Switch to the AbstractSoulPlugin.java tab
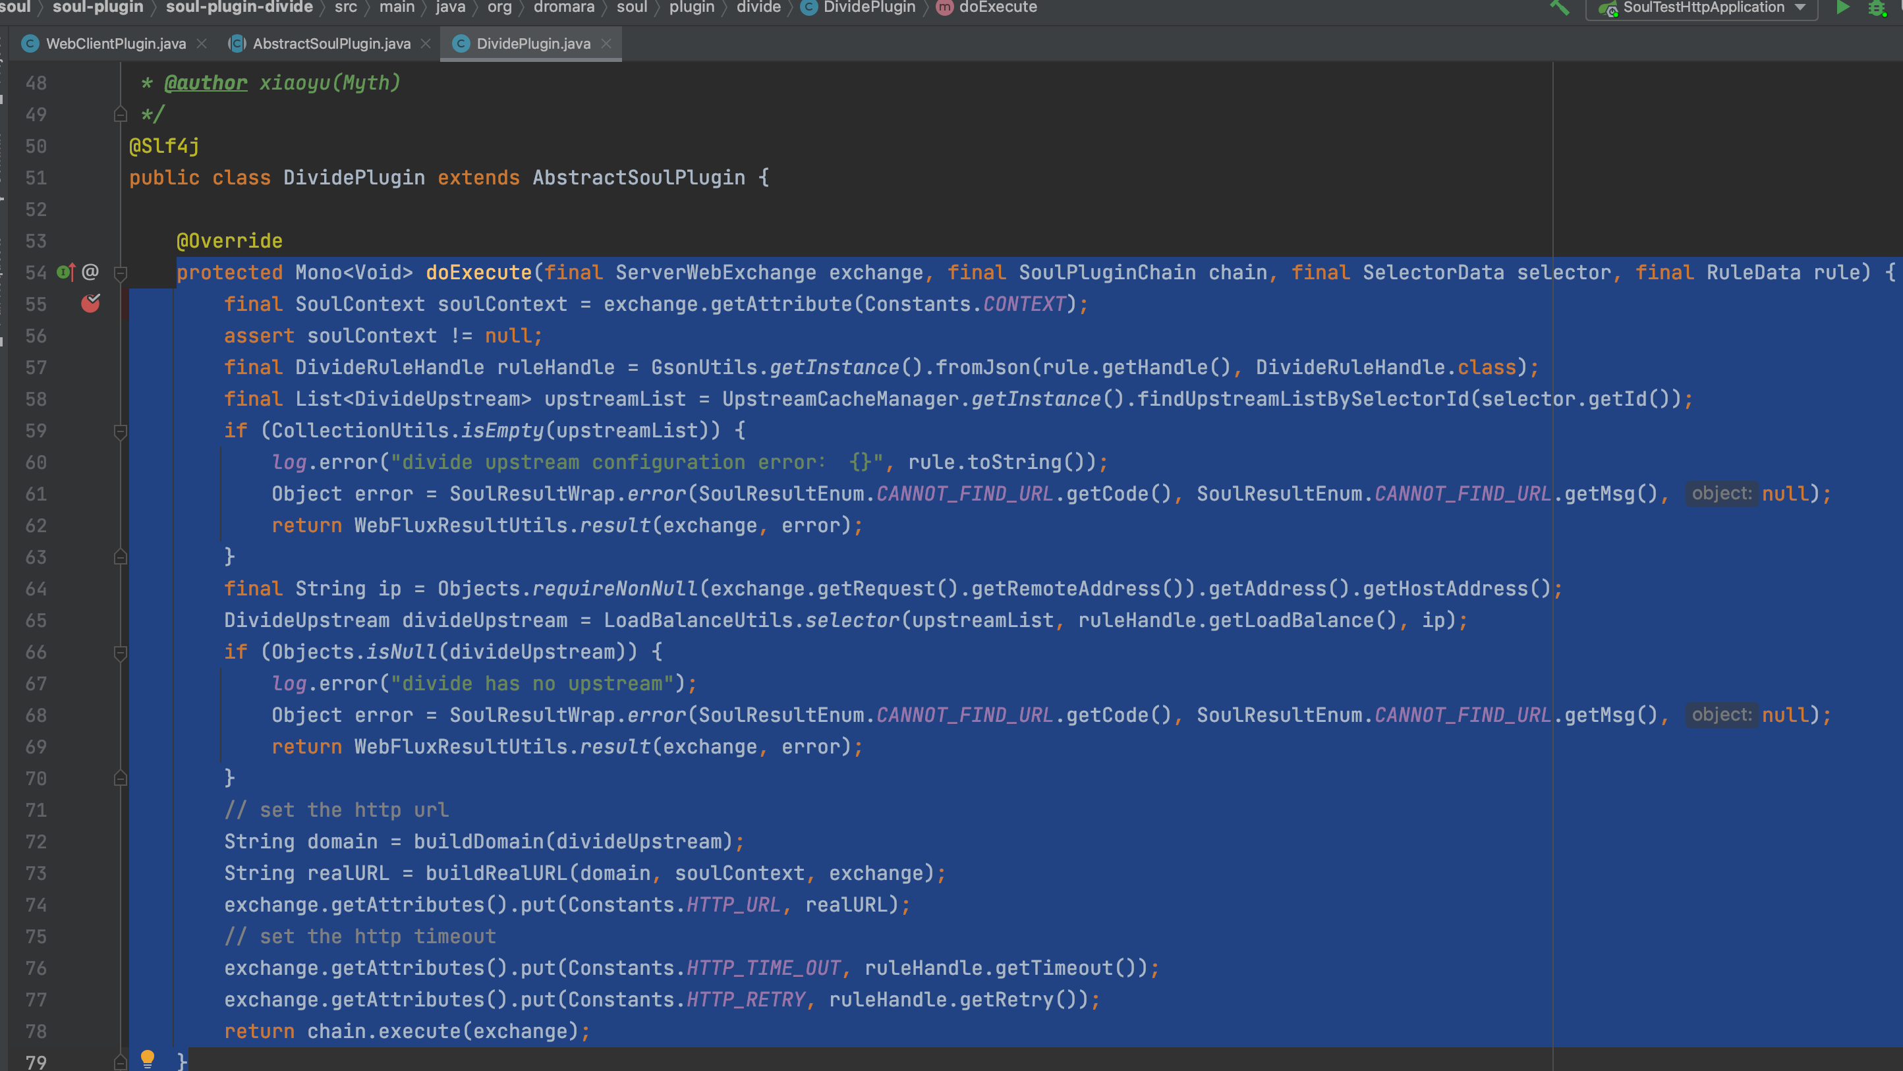 (x=331, y=43)
